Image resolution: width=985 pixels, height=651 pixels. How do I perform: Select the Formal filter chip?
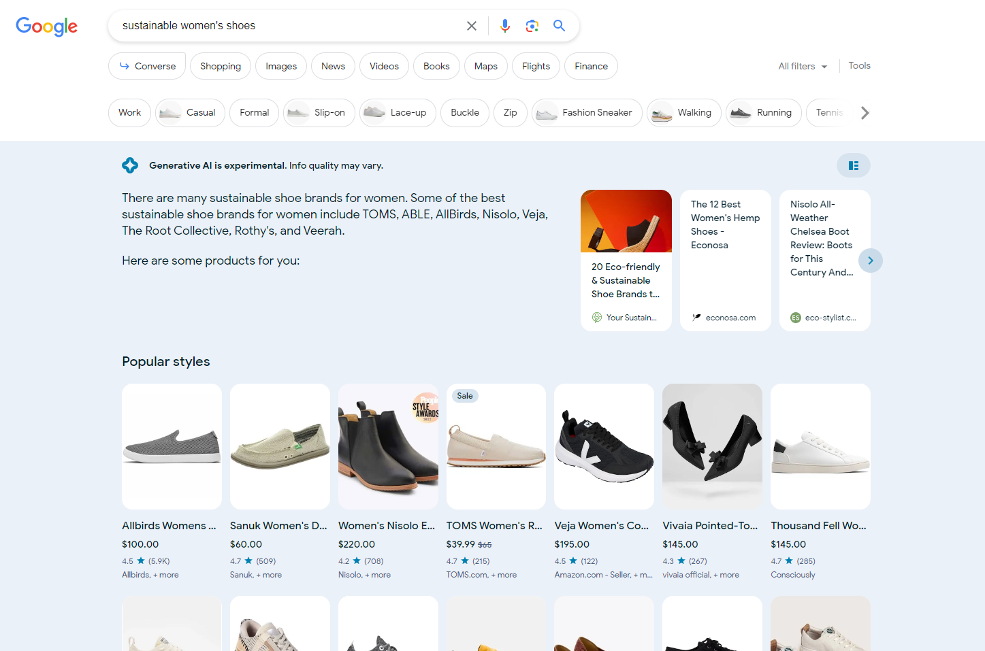pos(254,112)
